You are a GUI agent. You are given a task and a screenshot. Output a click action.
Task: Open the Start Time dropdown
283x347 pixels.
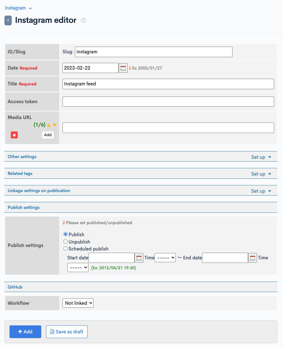click(x=165, y=257)
